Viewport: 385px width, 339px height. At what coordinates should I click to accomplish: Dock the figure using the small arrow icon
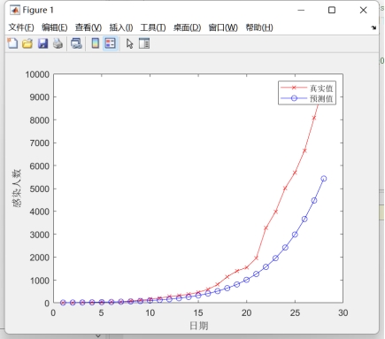373,27
